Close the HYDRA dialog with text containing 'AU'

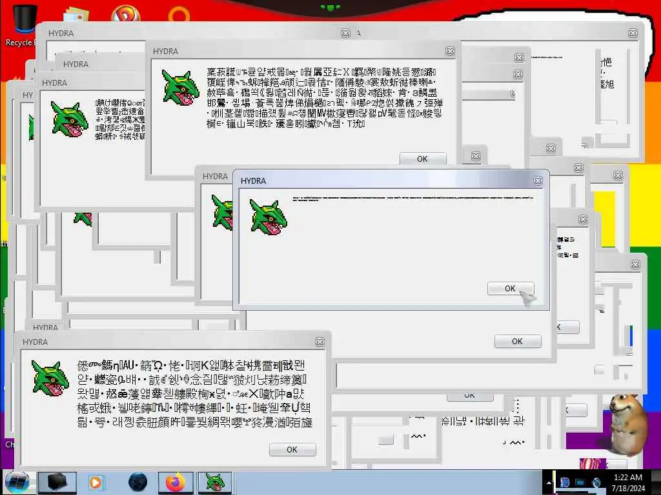(x=320, y=342)
